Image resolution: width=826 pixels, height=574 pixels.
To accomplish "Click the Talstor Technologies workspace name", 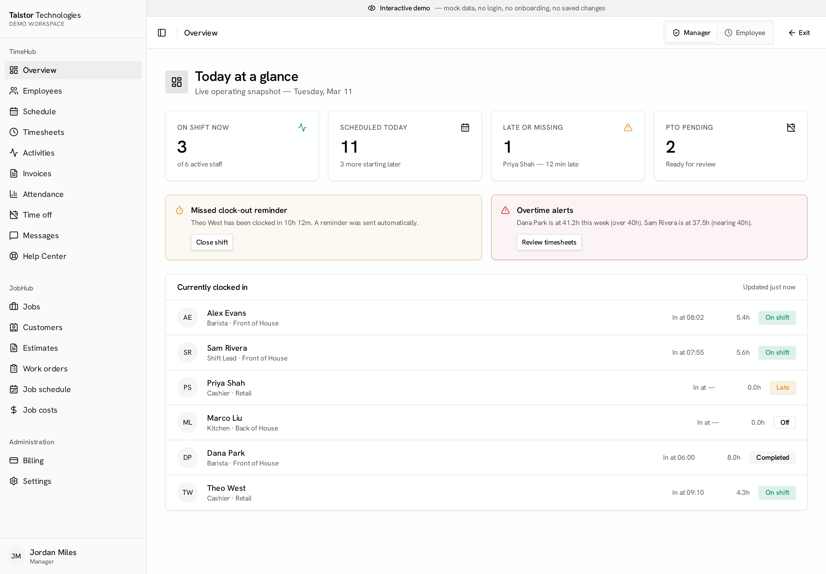I will coord(45,15).
